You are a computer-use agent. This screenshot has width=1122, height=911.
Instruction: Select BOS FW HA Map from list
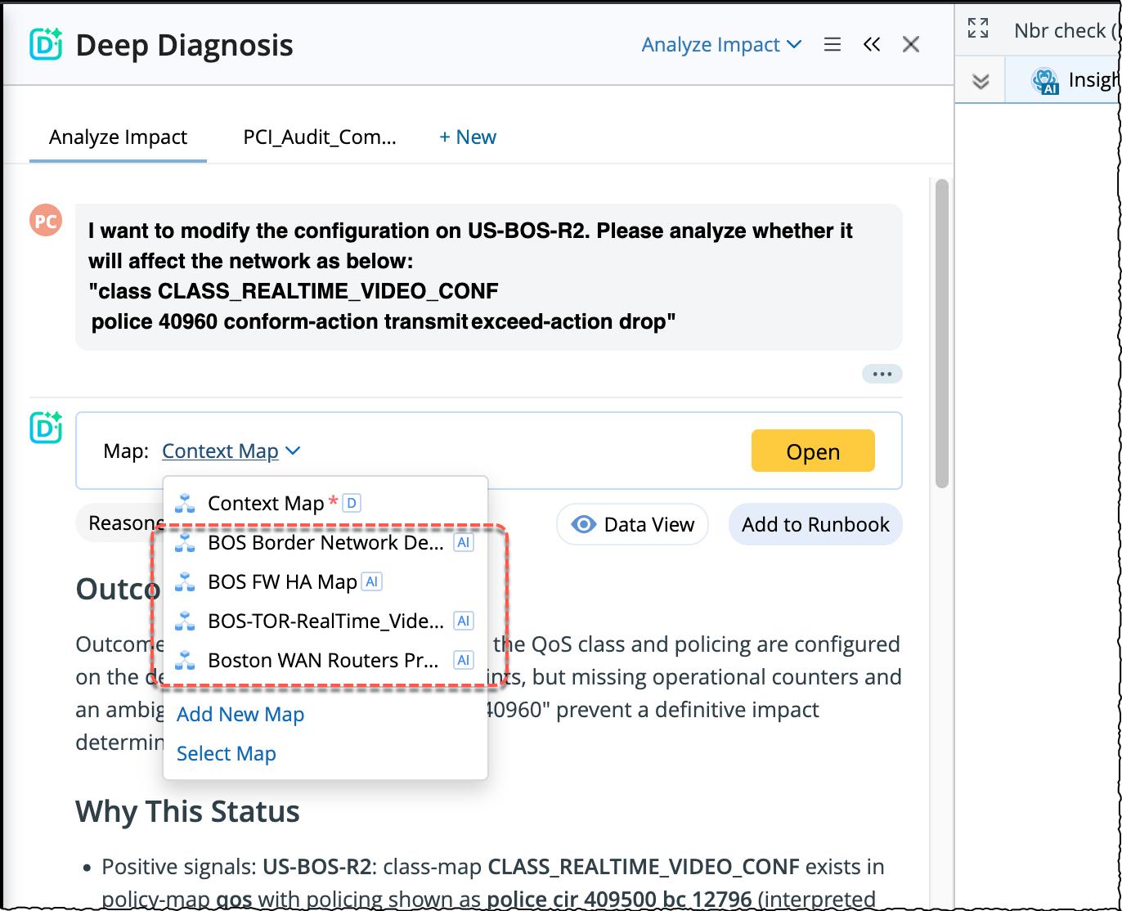tap(282, 582)
